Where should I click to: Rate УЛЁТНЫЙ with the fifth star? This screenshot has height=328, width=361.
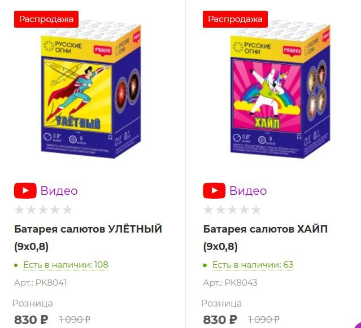tap(67, 210)
